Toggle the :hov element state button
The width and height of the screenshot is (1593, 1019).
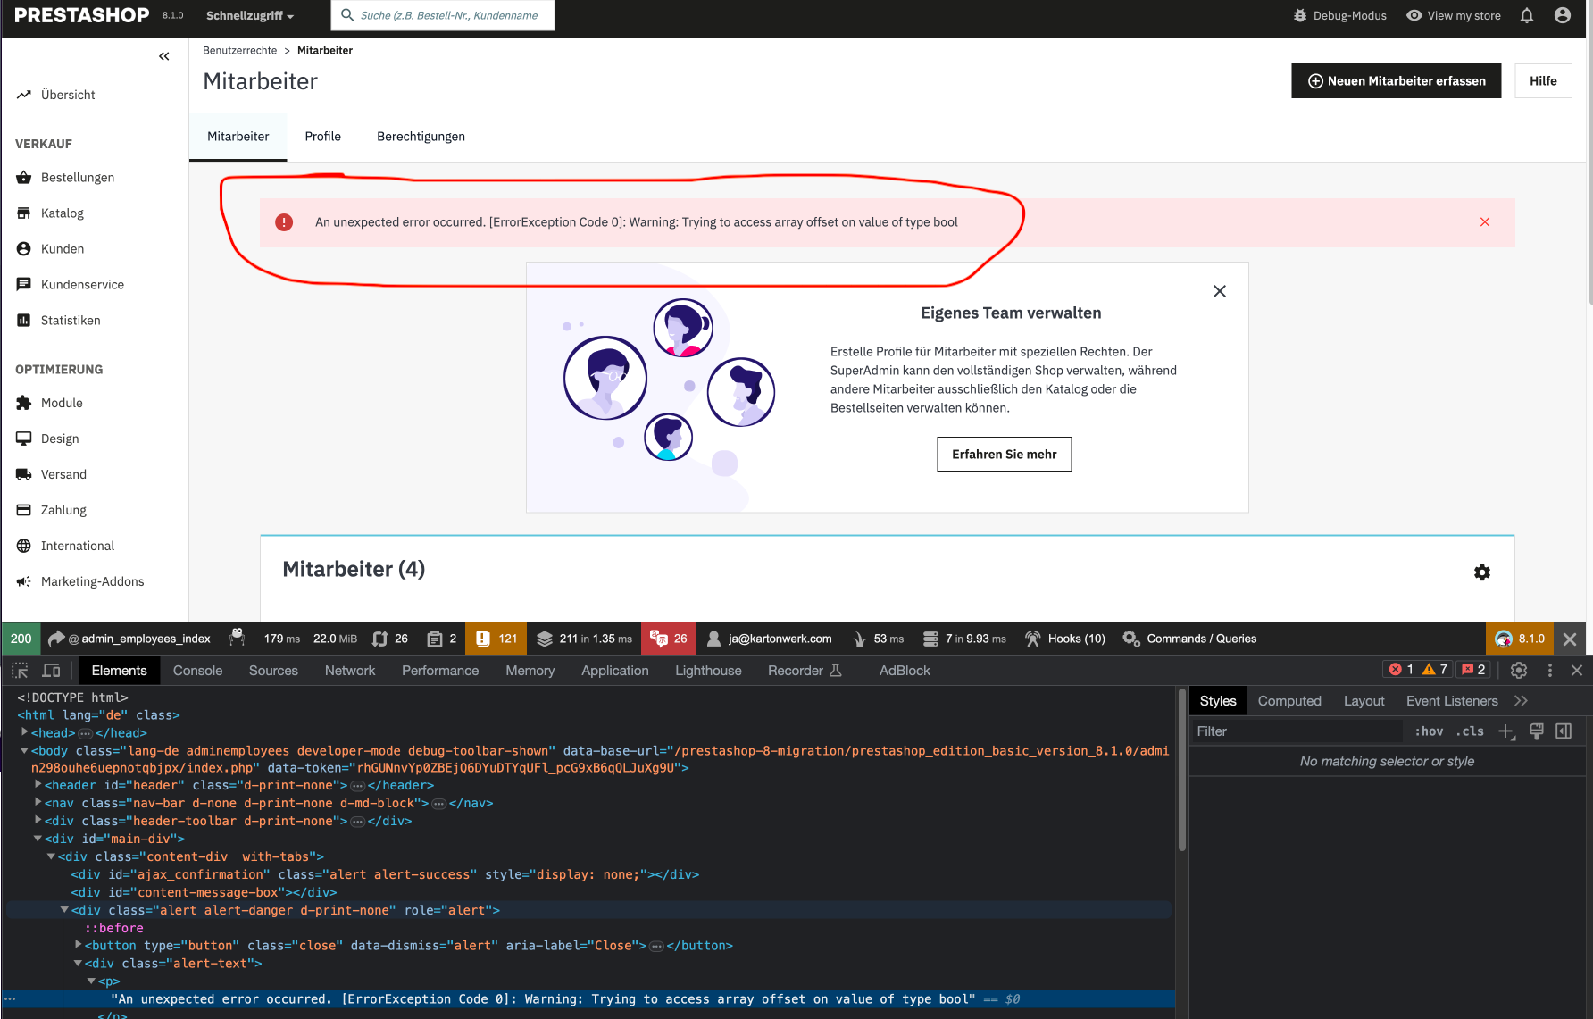pos(1429,731)
